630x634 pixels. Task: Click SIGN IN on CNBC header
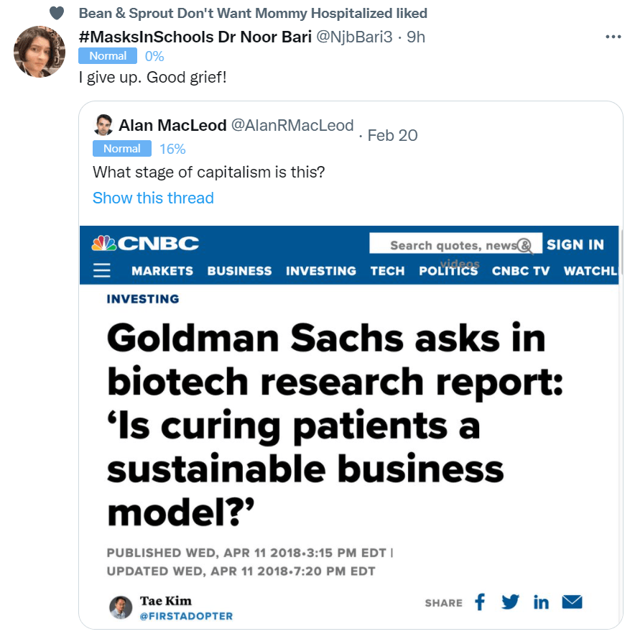point(575,244)
